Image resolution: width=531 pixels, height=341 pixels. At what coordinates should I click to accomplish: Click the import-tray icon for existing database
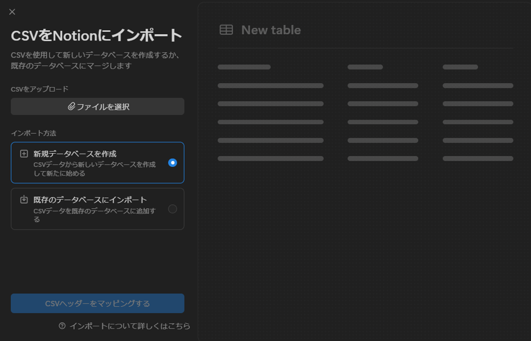pyautogui.click(x=24, y=200)
